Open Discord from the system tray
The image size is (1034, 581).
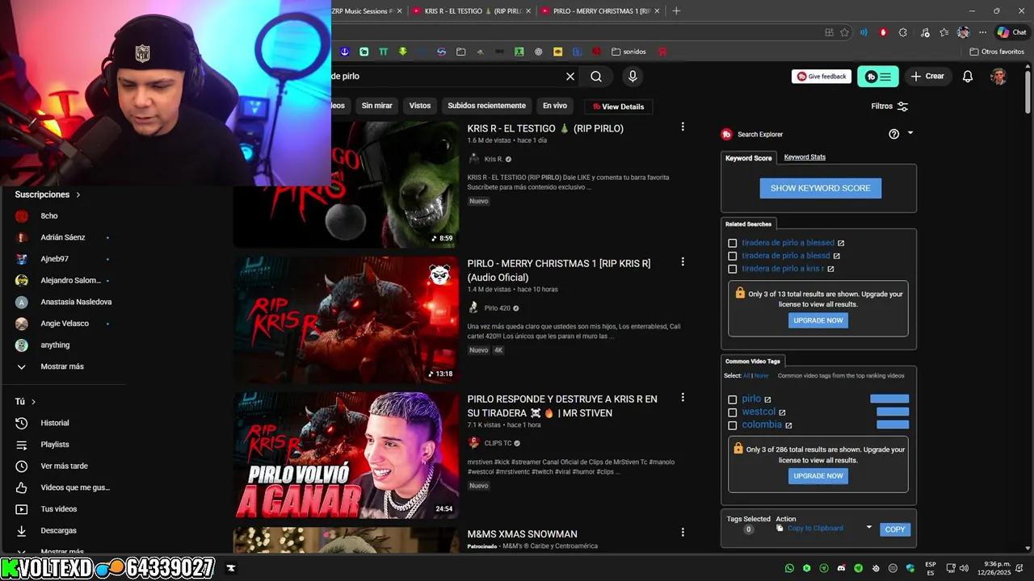pyautogui.click(x=841, y=568)
